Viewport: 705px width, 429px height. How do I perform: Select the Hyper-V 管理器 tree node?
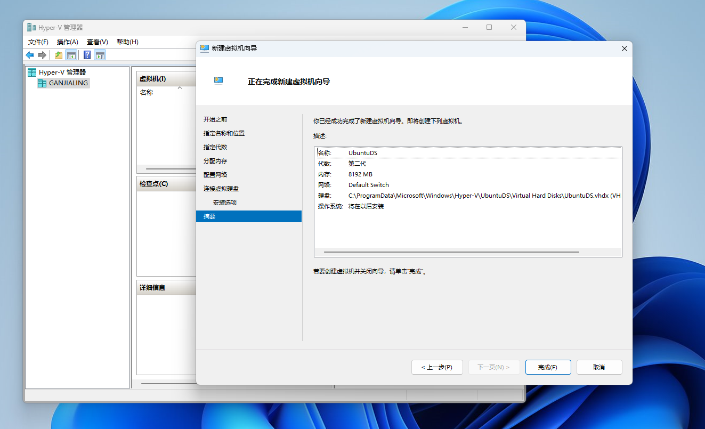tap(62, 72)
